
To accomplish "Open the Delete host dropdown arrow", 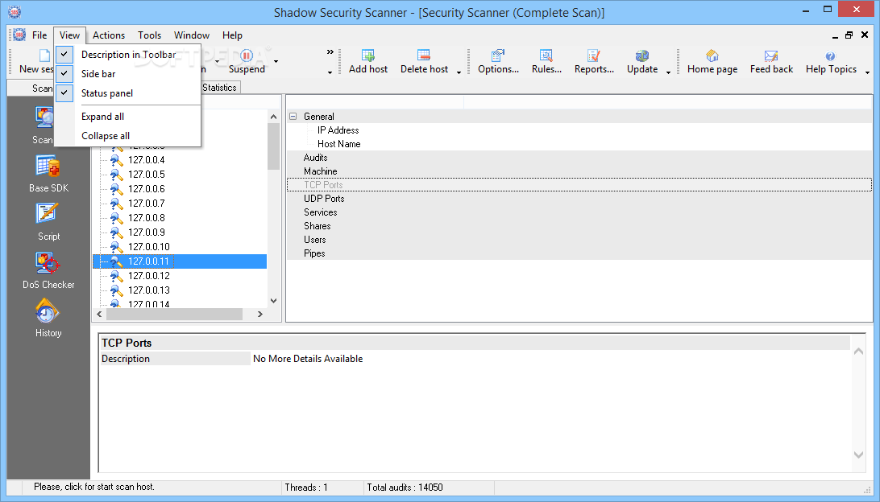I will click(459, 72).
